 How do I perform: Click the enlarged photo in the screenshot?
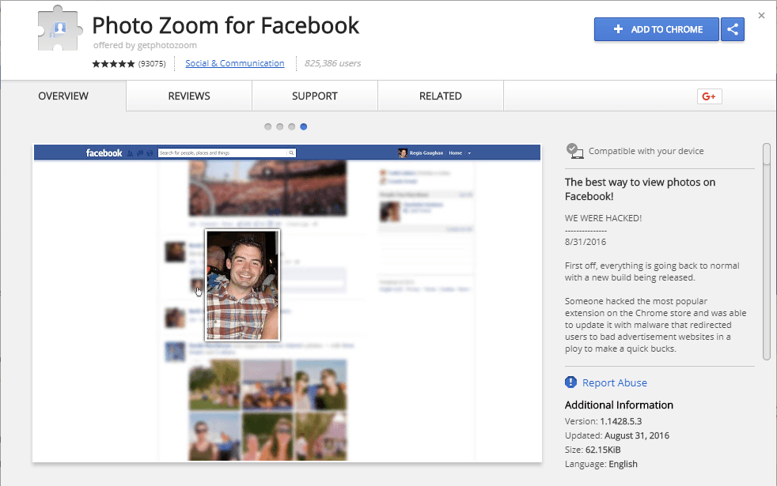pyautogui.click(x=243, y=285)
